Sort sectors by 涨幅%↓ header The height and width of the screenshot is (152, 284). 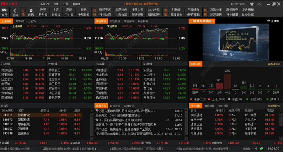pyautogui.click(x=220, y=110)
